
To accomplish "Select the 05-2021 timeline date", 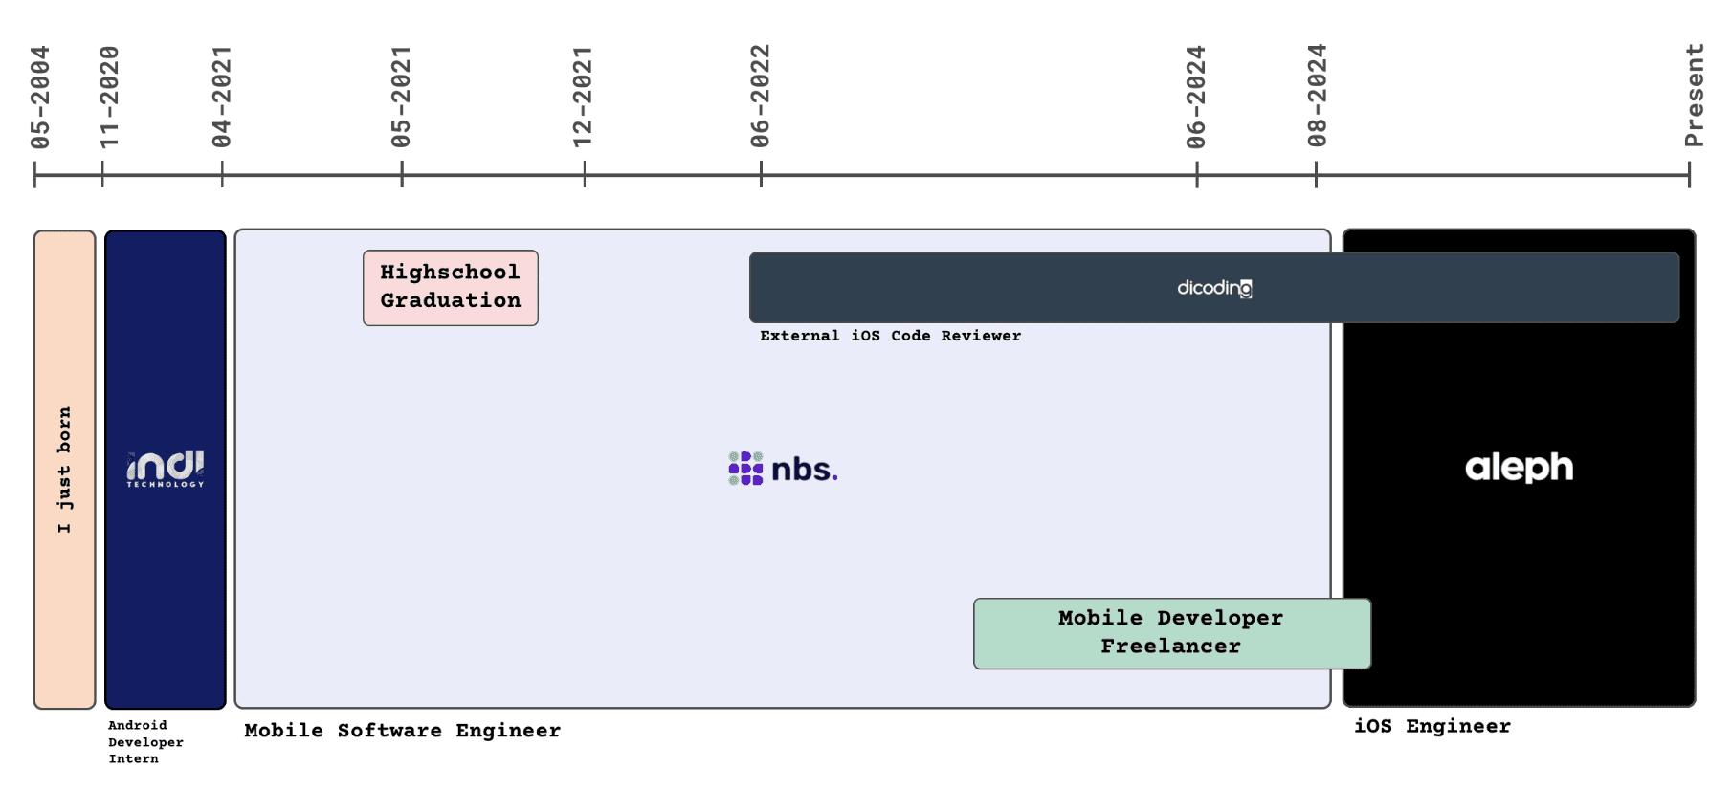I will [401, 98].
